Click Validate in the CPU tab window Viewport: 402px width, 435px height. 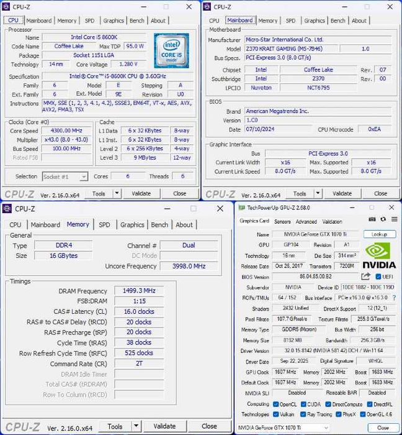click(141, 193)
